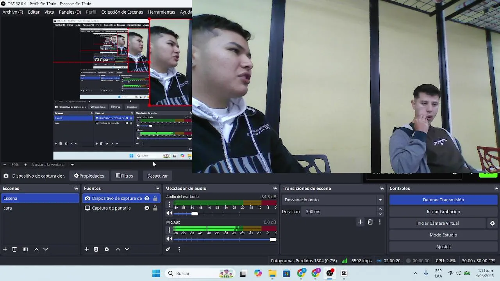The image size is (500, 281).
Task: Open advanced audio properties gears icon
Action: [x=168, y=249]
